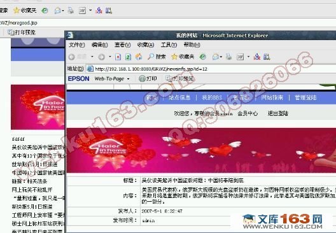Click printer icon in front IE toolbar
The height and width of the screenshot is (233, 336).
(x=228, y=57)
